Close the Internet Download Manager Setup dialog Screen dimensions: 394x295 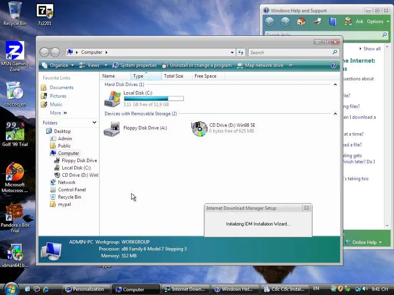click(x=306, y=208)
